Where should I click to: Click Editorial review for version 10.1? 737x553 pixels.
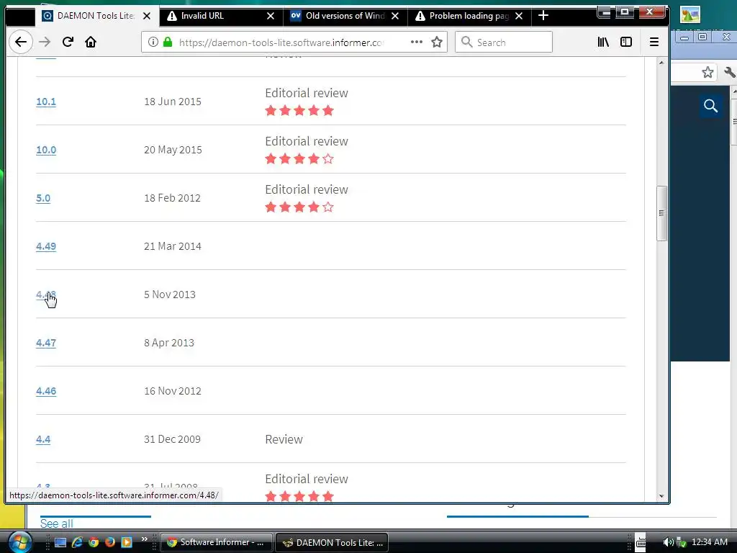point(307,93)
